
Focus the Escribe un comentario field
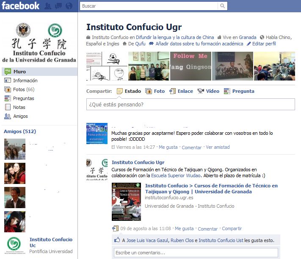pyautogui.click(x=196, y=253)
